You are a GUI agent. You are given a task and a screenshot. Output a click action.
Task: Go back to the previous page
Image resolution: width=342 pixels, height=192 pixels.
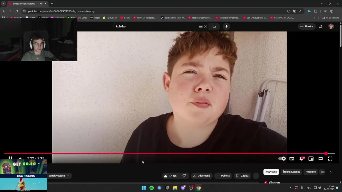tap(4, 11)
